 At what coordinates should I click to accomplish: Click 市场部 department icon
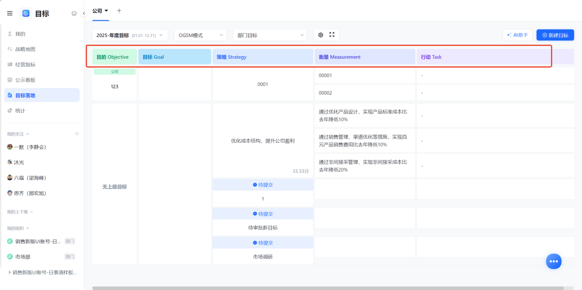(x=10, y=256)
